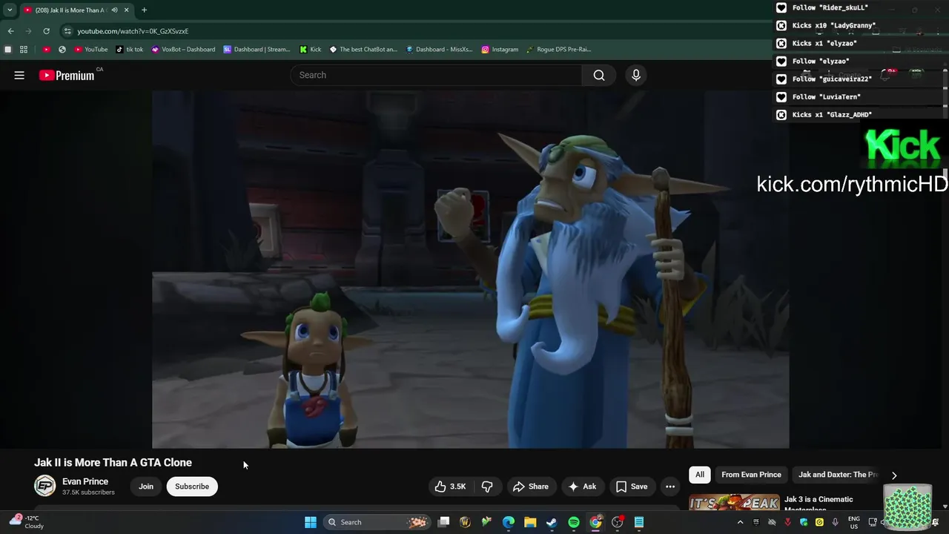The image size is (949, 534).
Task: Open the three-dot more actions menu
Action: [x=670, y=487]
